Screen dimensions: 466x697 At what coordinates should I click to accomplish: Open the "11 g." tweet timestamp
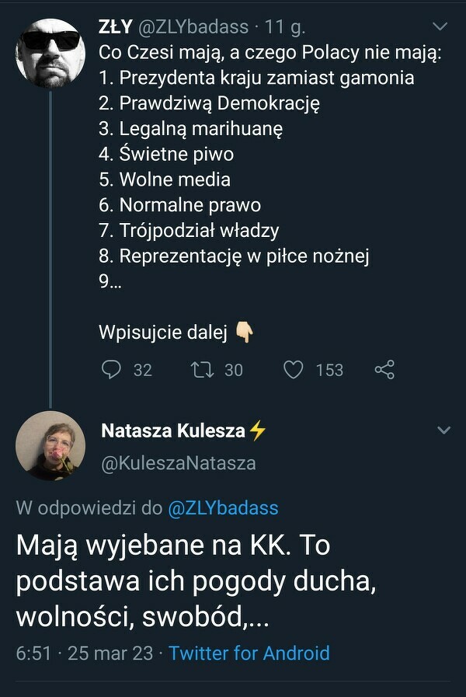tap(285, 27)
